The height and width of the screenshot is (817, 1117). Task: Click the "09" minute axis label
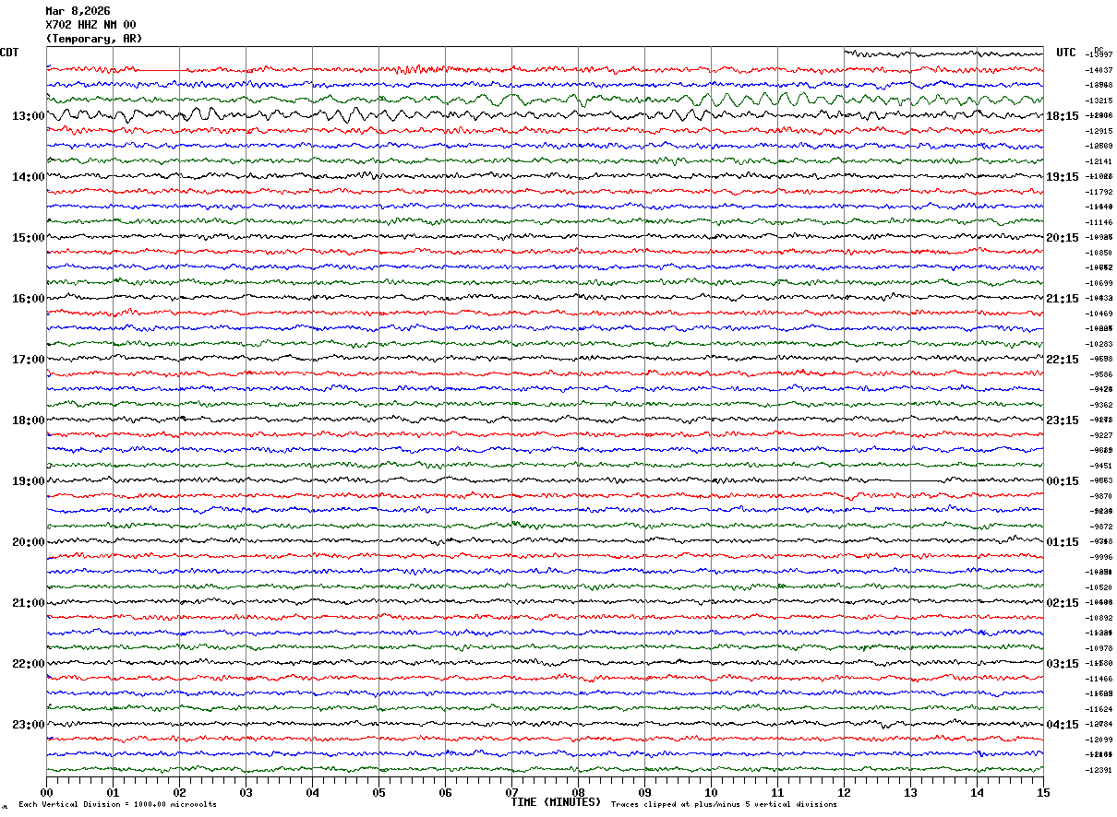[644, 792]
